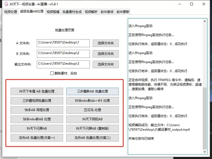This screenshot has width=212, height=159.
Task: Click the last 任务执行完毕 log line
Action: click(158, 116)
